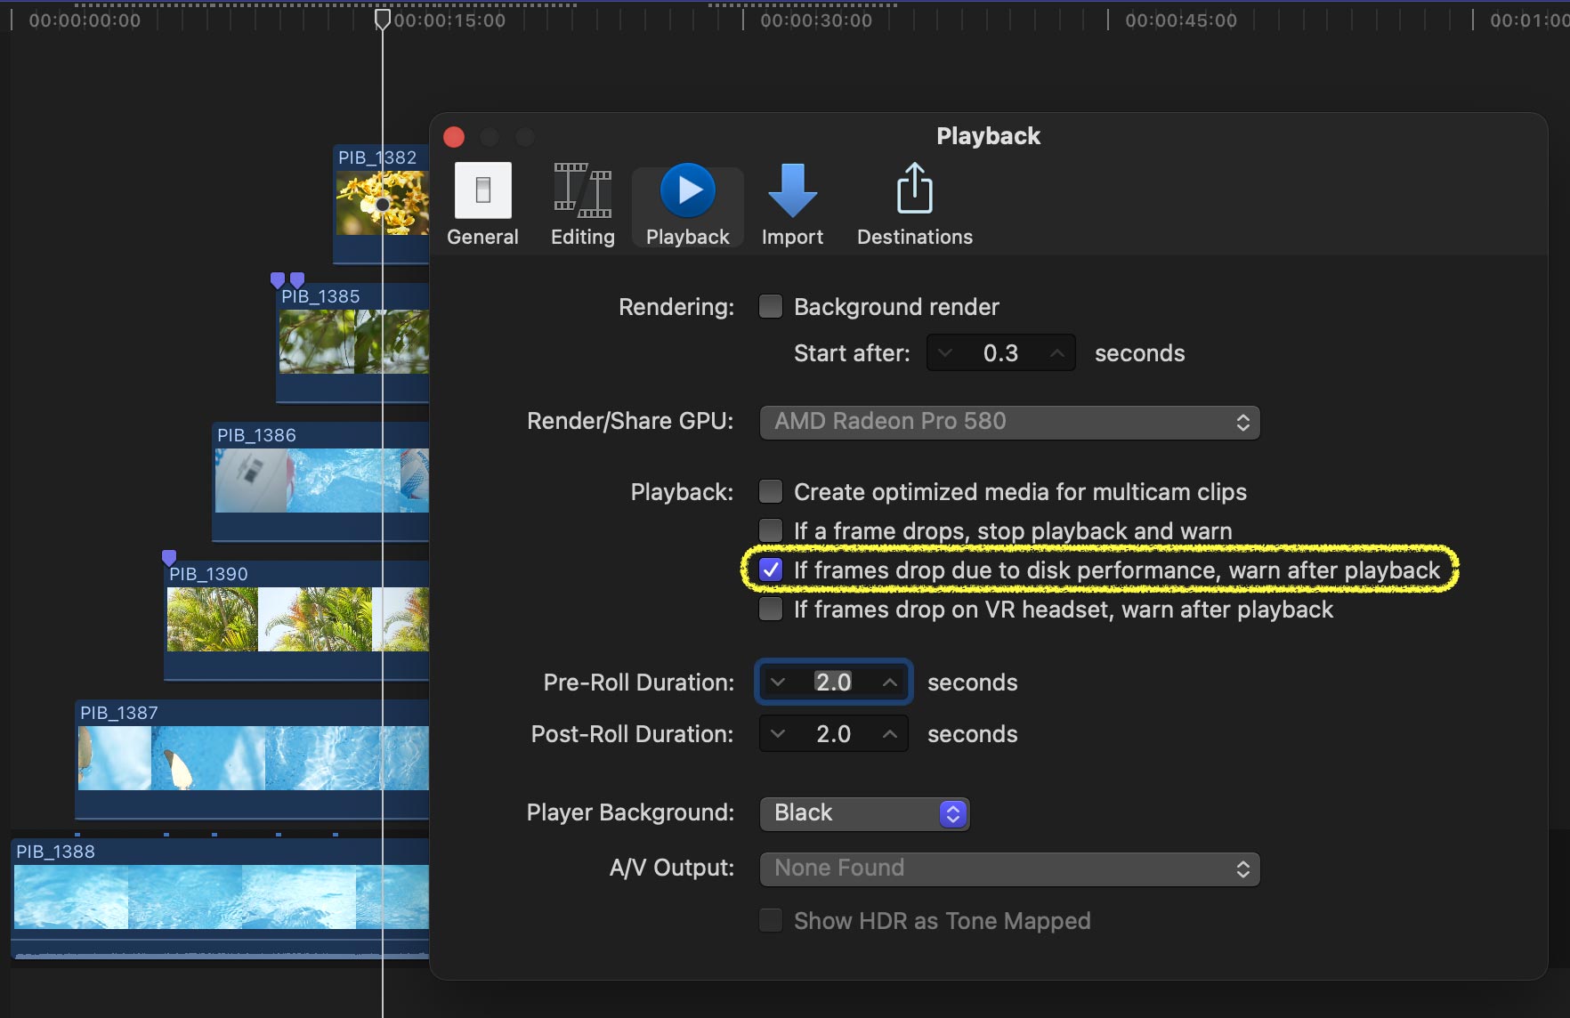
Task: Decrease the Pre-Roll Duration value
Action: click(x=778, y=683)
